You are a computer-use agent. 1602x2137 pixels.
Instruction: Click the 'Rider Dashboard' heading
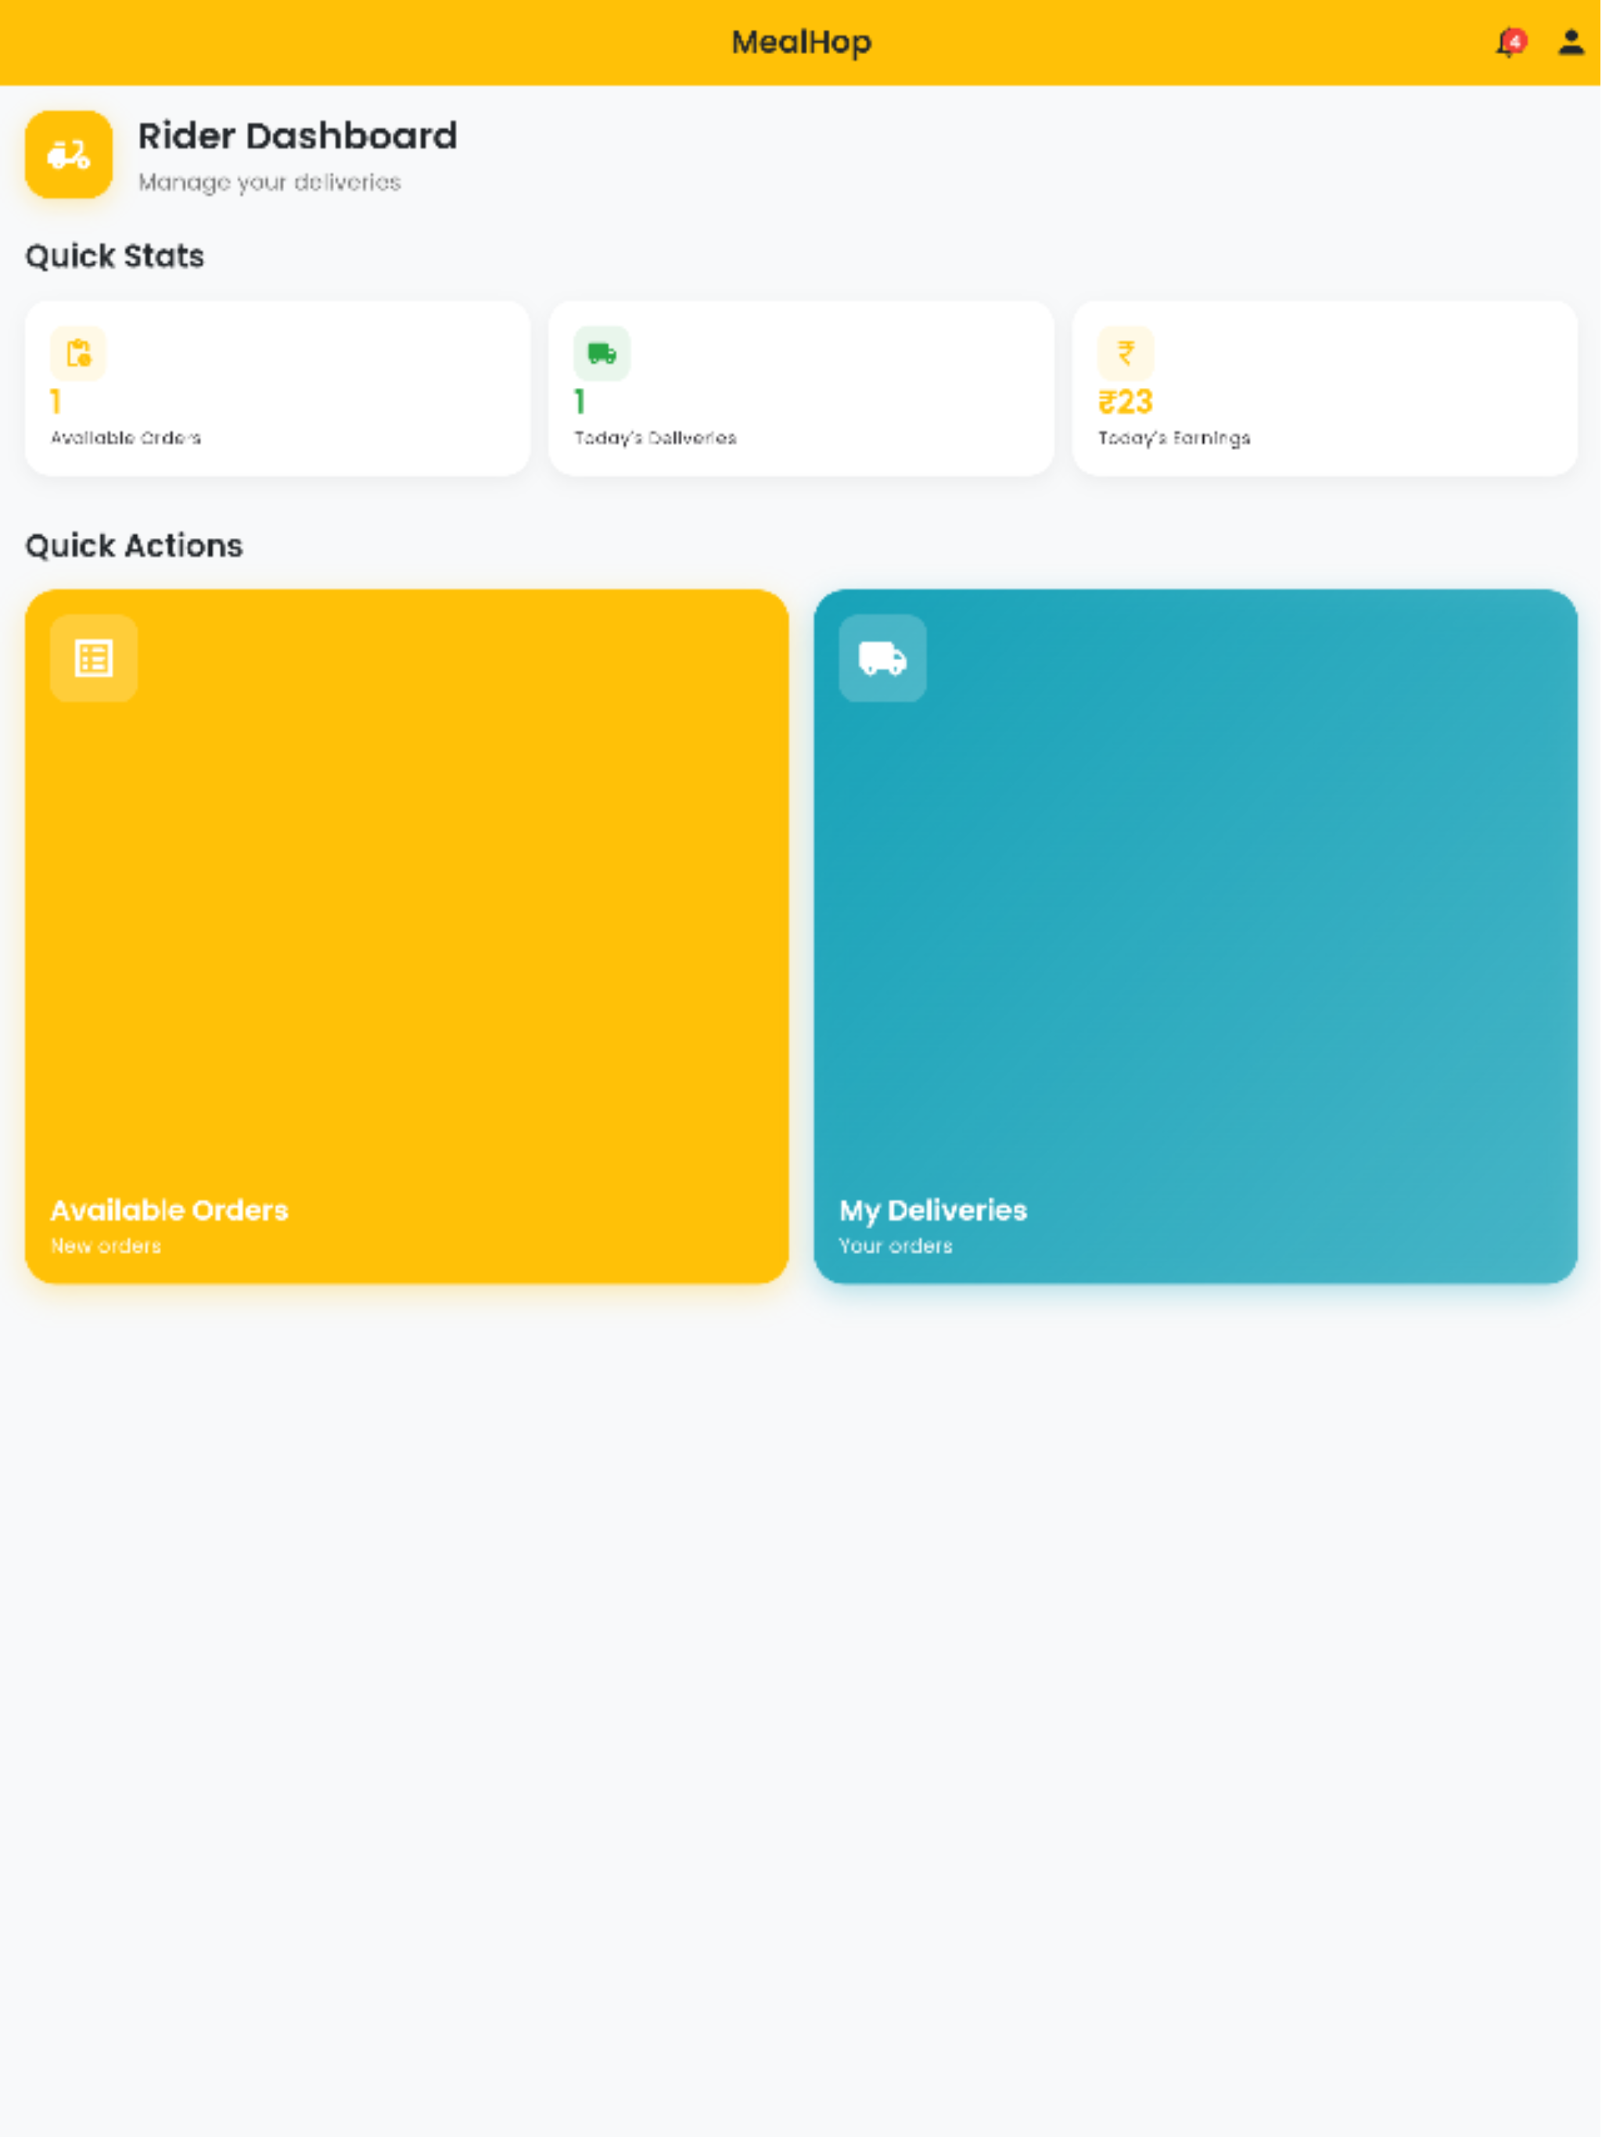(x=297, y=136)
